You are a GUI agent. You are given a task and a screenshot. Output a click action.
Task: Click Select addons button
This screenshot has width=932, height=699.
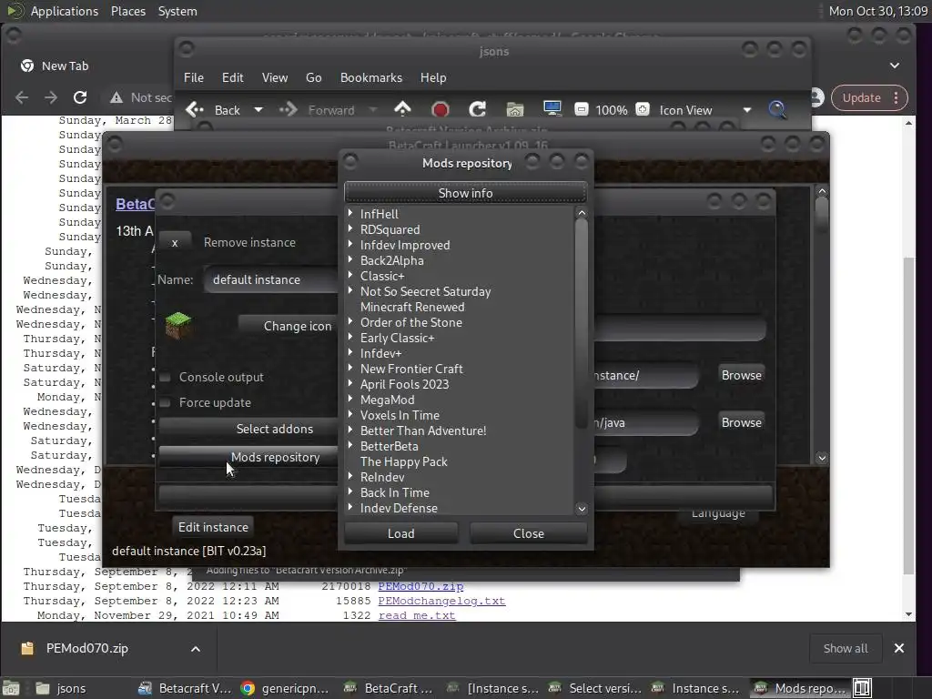coord(248,430)
